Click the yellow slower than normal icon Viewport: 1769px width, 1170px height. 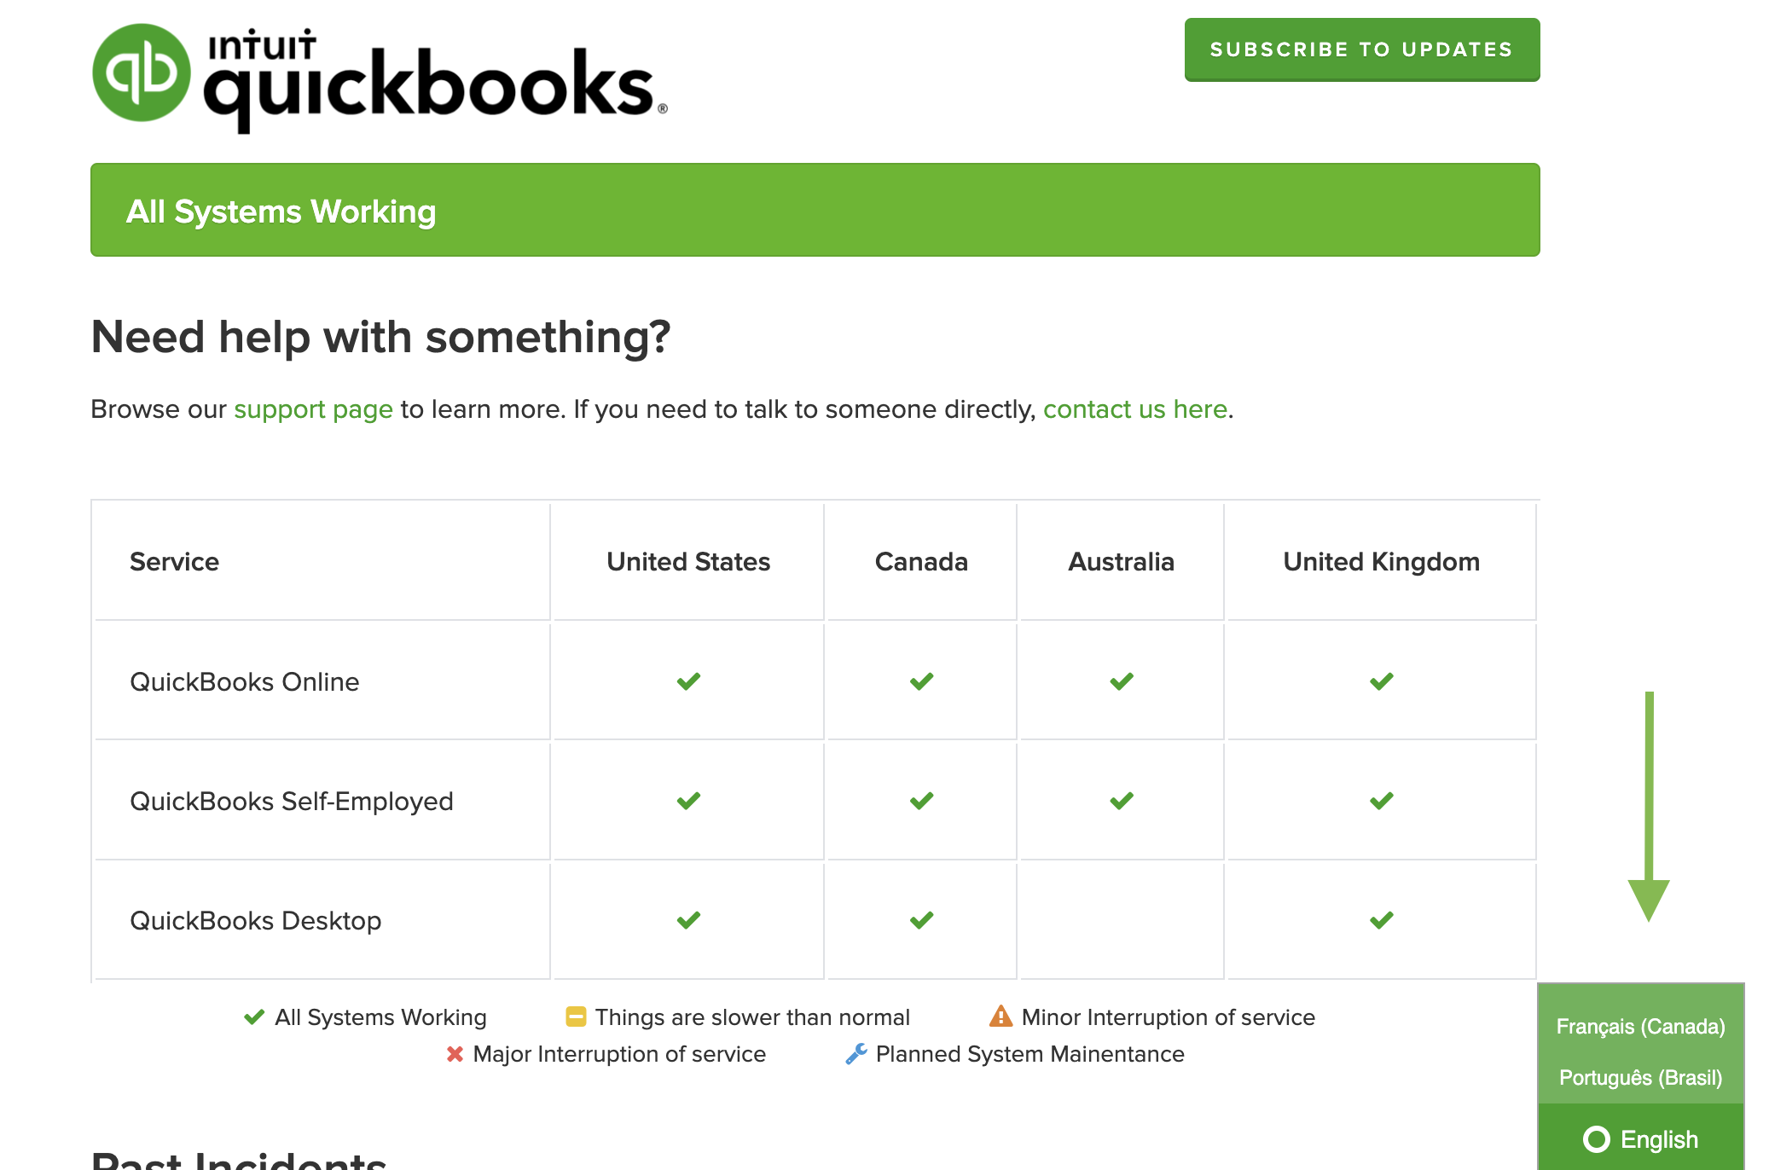(x=576, y=1017)
